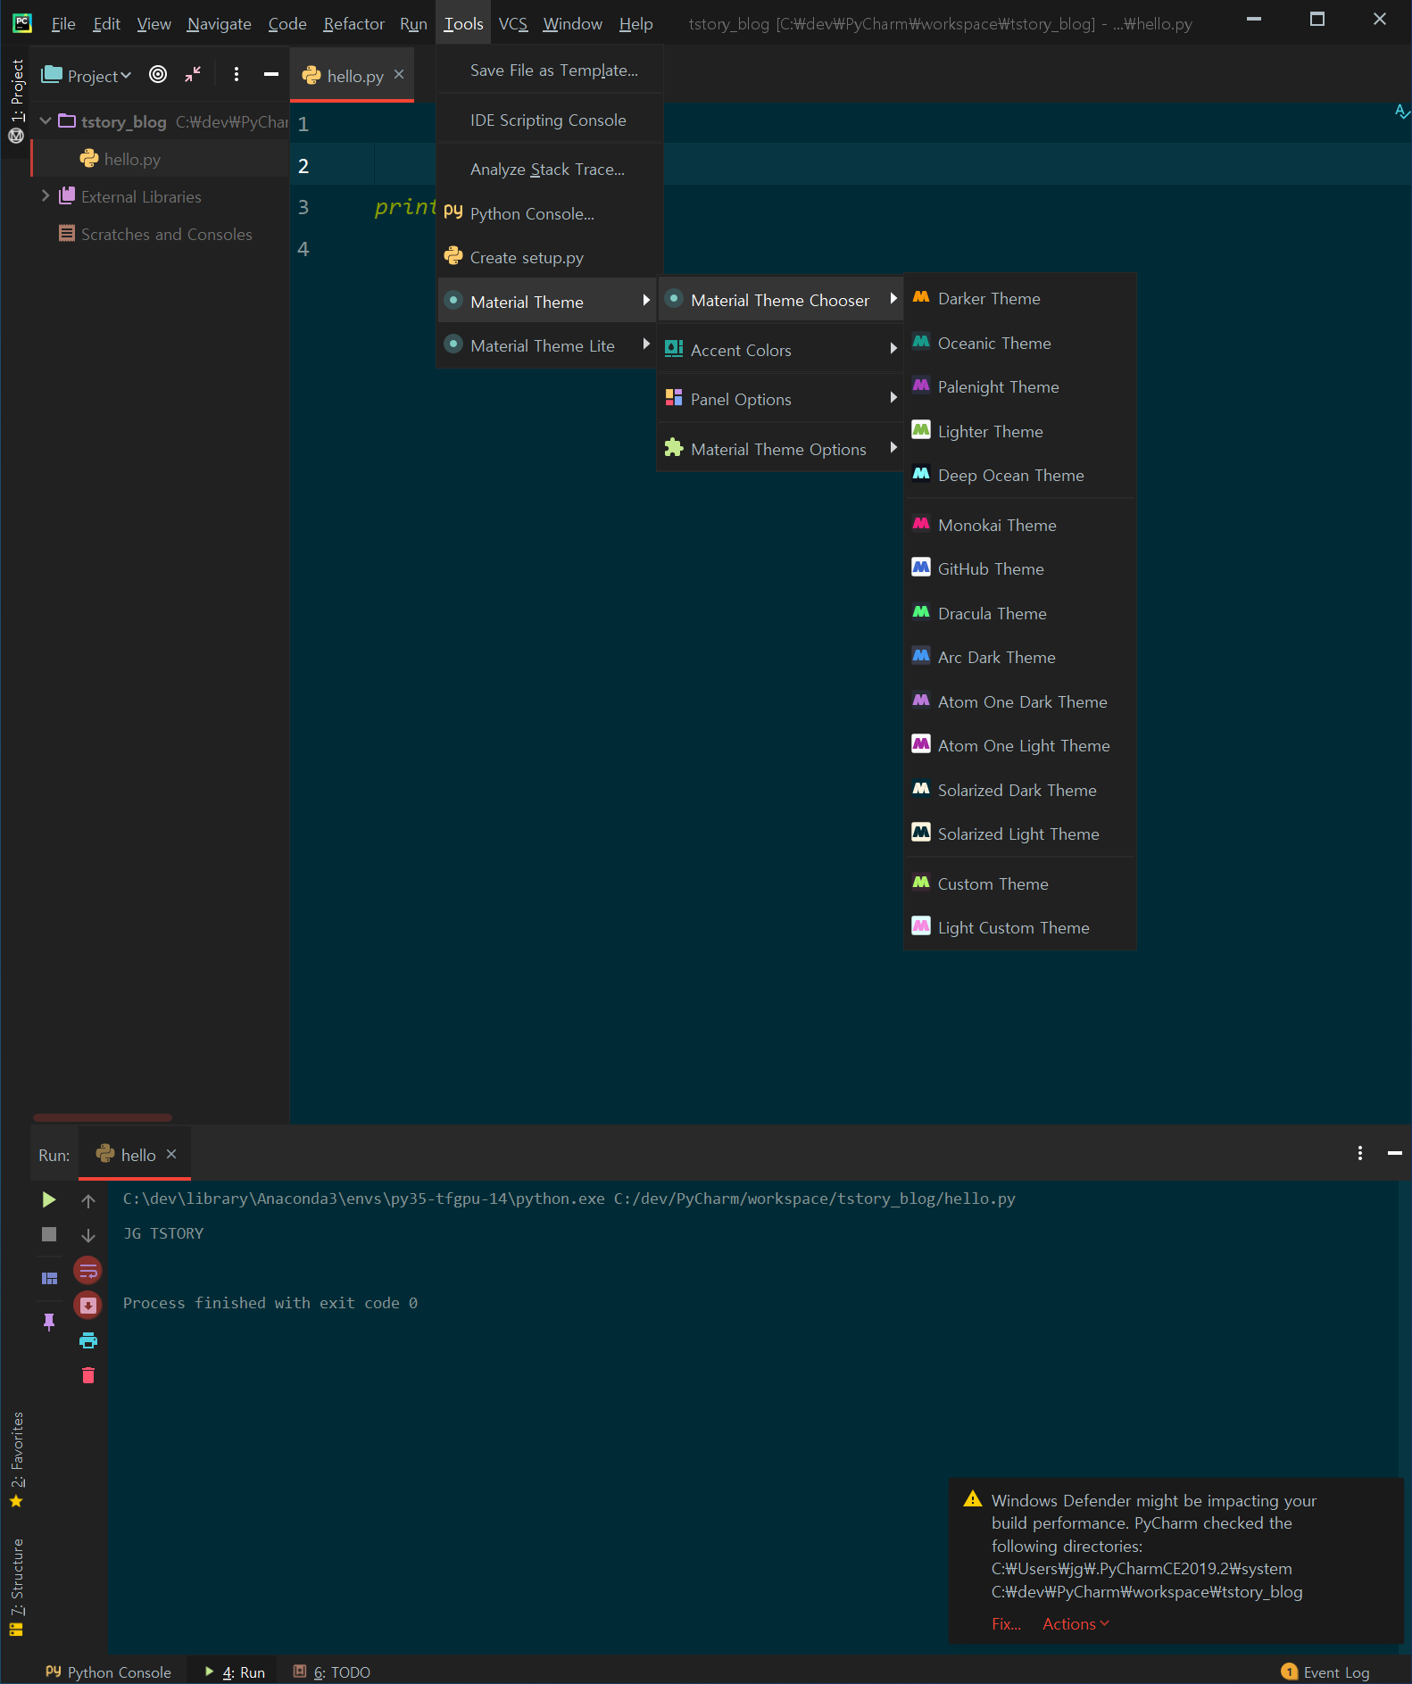The height and width of the screenshot is (1684, 1412).
Task: Open 6: TODO tool window
Action: coord(332,1672)
